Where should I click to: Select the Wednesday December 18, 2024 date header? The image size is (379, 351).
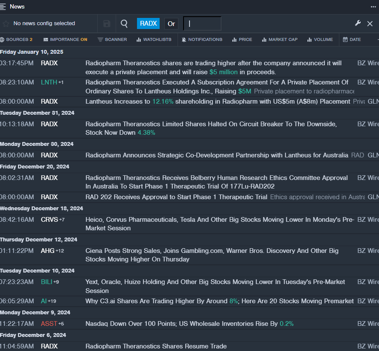coord(41,209)
